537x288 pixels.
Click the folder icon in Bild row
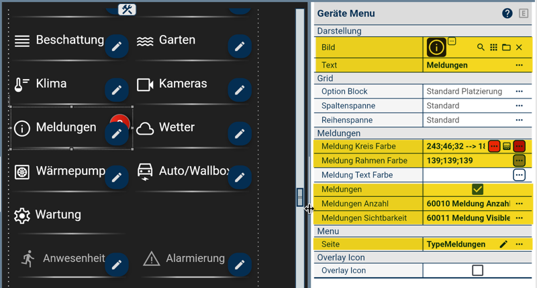tap(506, 48)
